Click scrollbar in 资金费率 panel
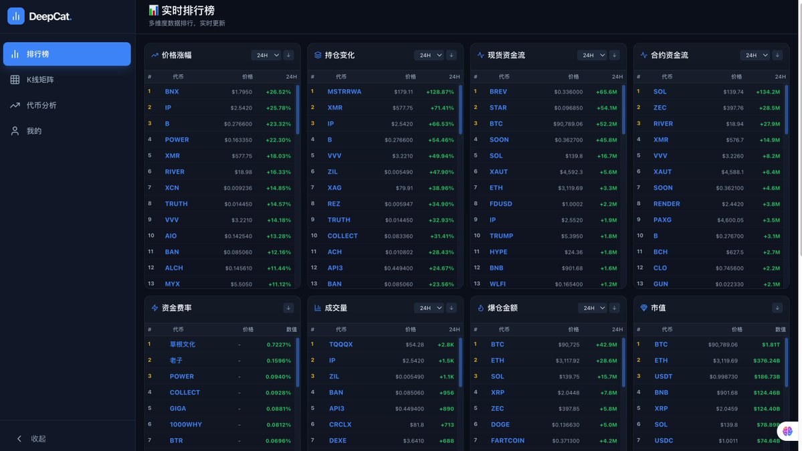Screen dimensions: 802x451 pyautogui.click(x=298, y=363)
